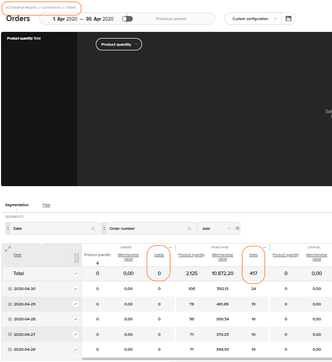This screenshot has width=332, height=362.
Task: Select merchandise value 300,54
Action: coord(222,319)
